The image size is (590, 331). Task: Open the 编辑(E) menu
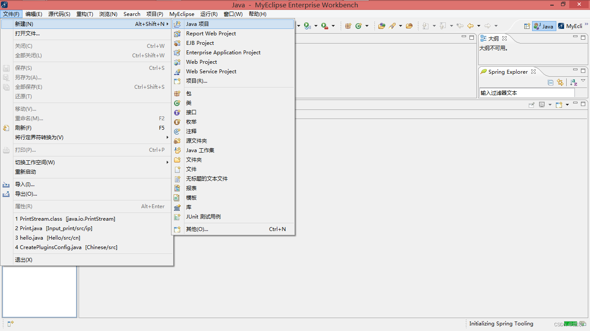tap(34, 14)
